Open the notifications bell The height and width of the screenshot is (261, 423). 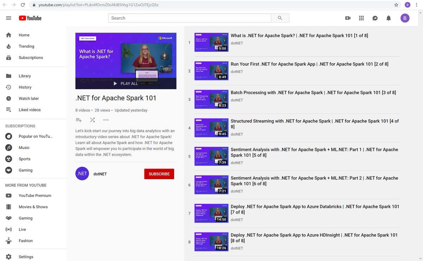(388, 18)
